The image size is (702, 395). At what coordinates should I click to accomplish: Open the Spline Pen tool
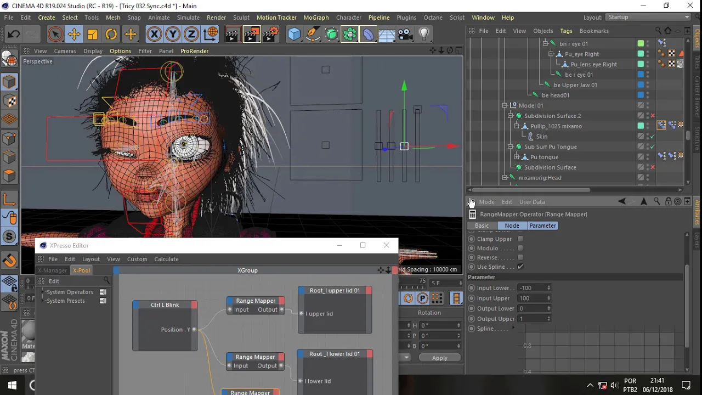pyautogui.click(x=313, y=35)
